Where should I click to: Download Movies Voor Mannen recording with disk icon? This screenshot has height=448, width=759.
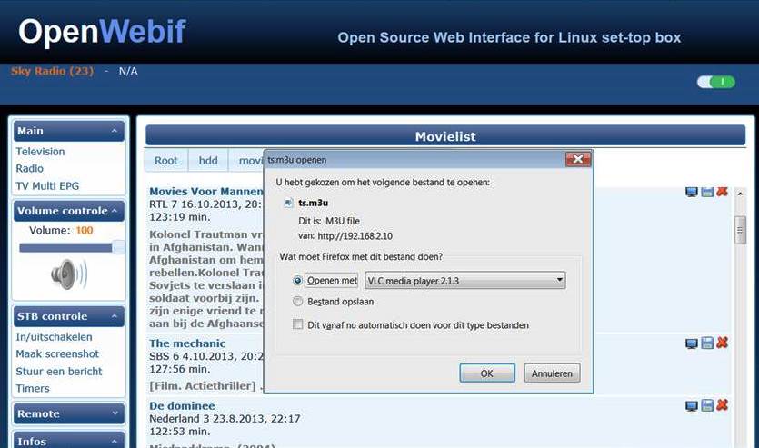(707, 192)
